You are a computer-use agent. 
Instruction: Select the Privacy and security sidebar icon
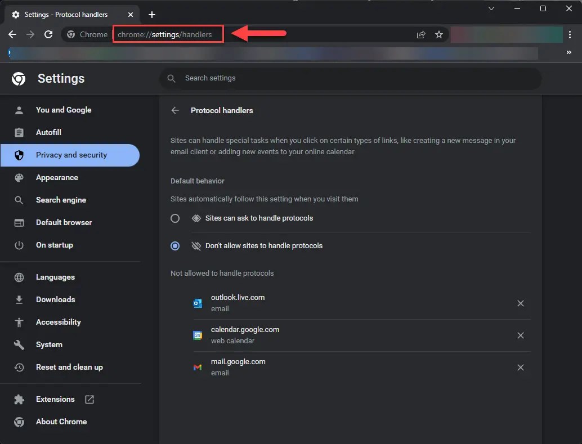pyautogui.click(x=19, y=155)
